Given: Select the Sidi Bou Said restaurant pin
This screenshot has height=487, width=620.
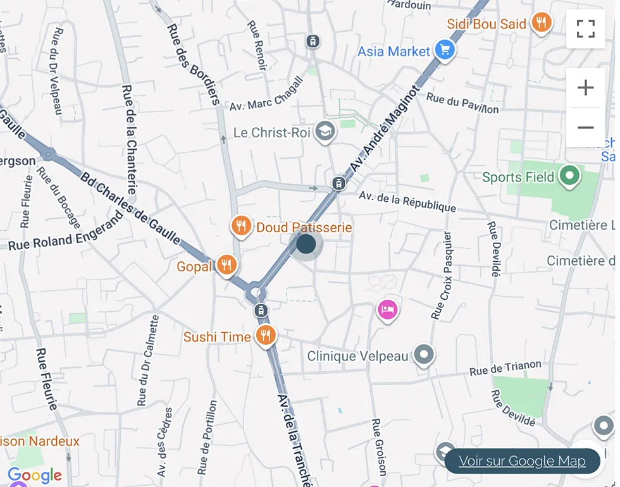Looking at the screenshot, I should [x=542, y=22].
